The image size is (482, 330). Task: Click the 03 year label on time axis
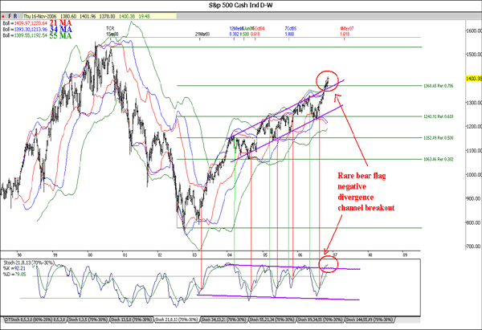tap(194, 255)
